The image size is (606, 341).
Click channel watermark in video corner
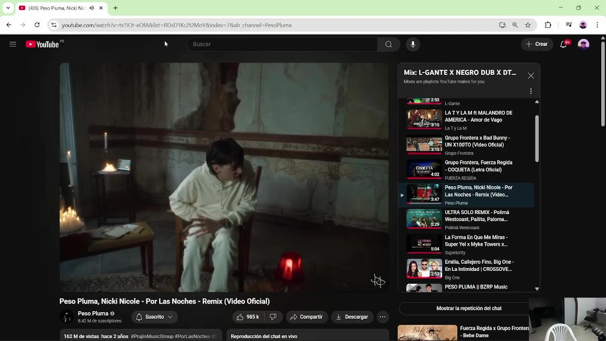(378, 281)
